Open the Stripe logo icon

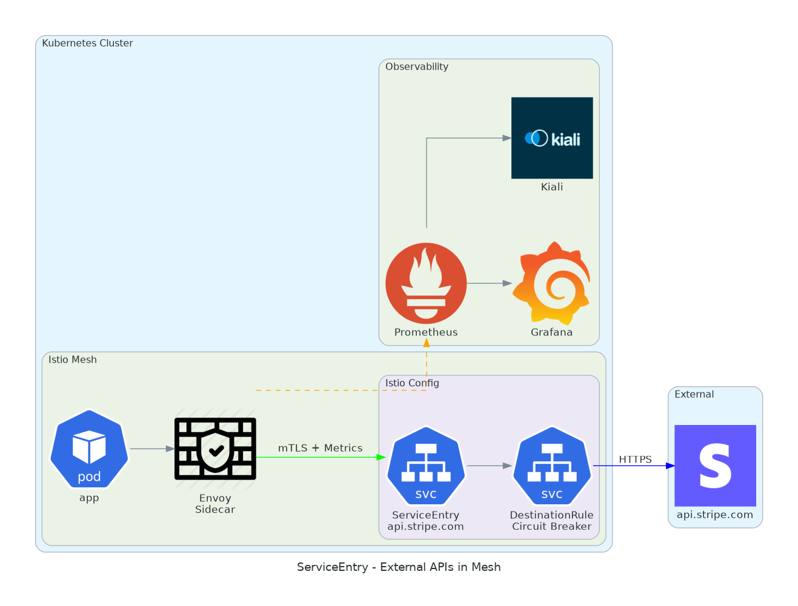point(715,465)
